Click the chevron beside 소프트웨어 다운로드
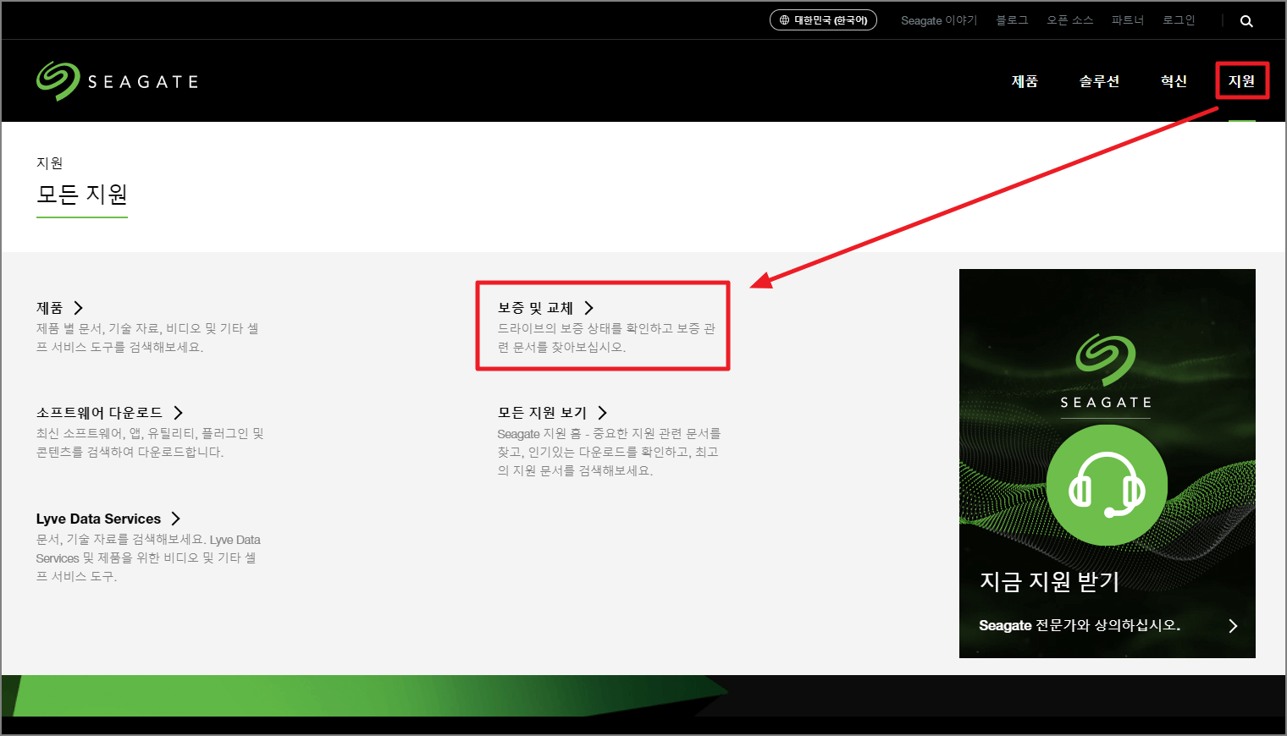 [x=178, y=413]
